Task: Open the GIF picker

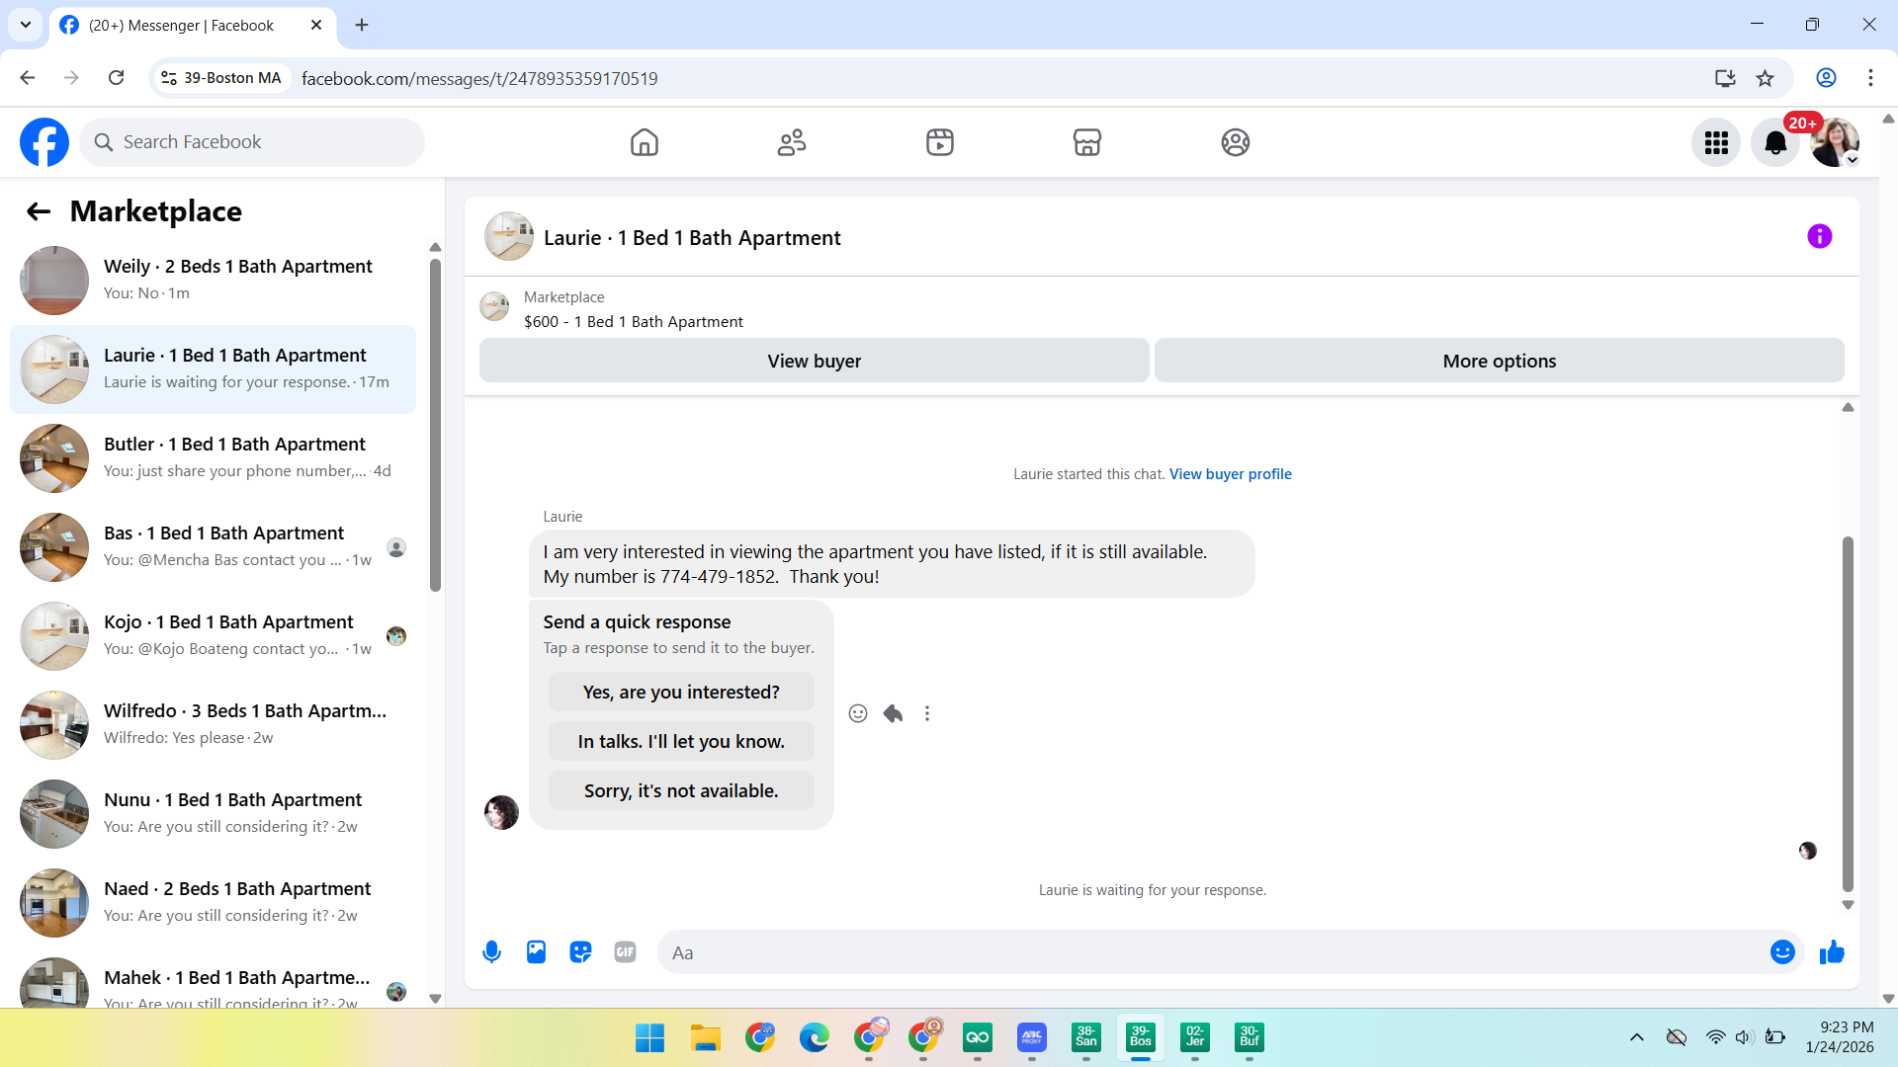Action: [625, 952]
